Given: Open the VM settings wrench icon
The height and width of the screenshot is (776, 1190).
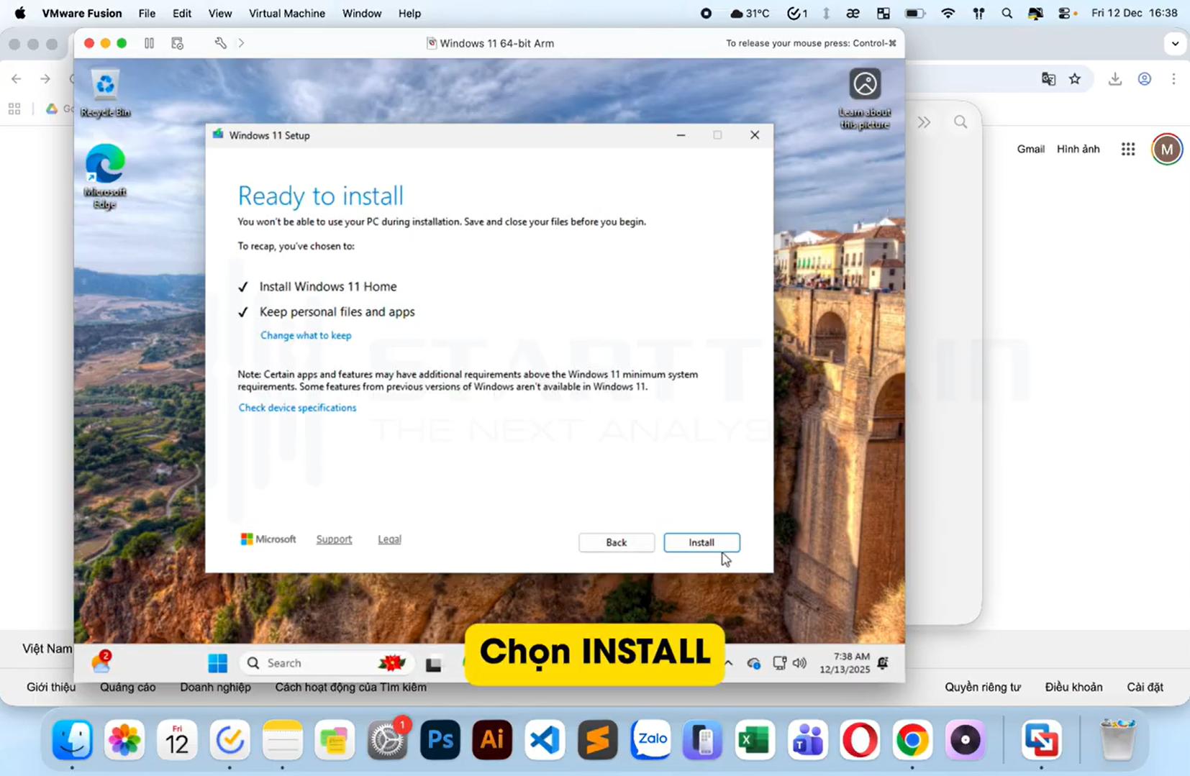Looking at the screenshot, I should pos(220,43).
